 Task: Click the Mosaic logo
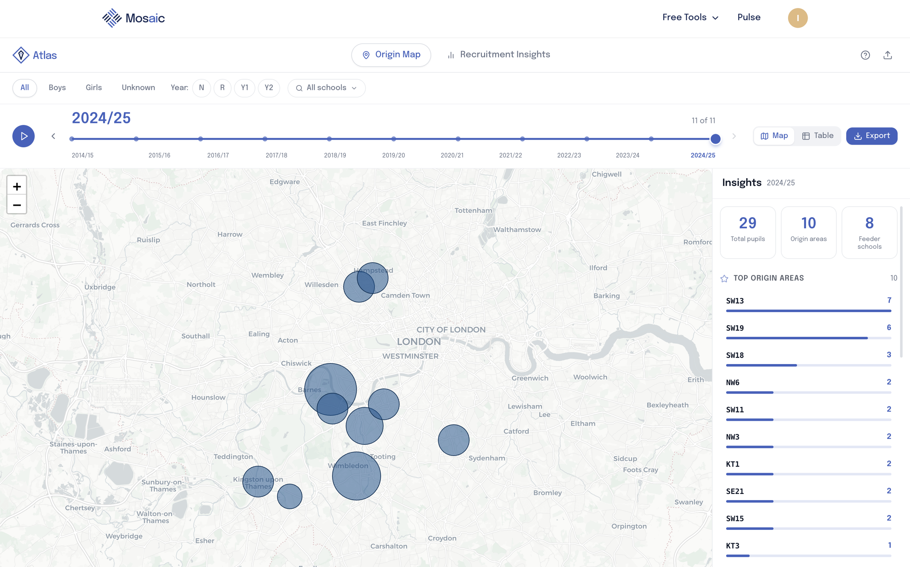[x=134, y=18]
